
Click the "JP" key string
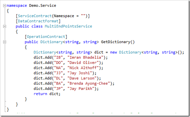[58, 89]
